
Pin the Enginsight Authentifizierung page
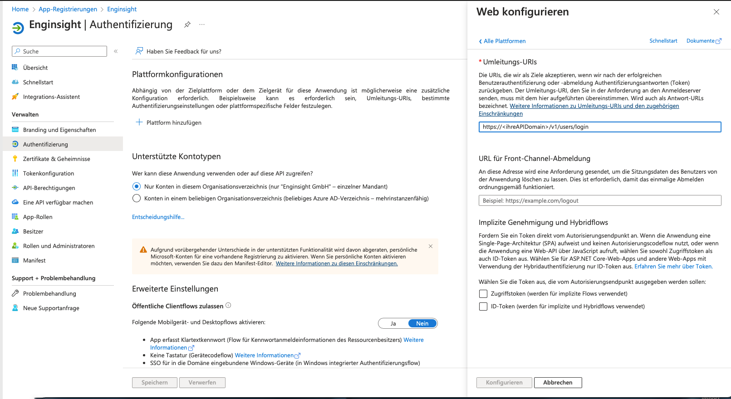(x=187, y=24)
